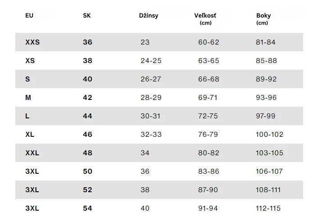Screen dimensions: 327x221
Task: Click the SK column header
Action: (x=87, y=16)
